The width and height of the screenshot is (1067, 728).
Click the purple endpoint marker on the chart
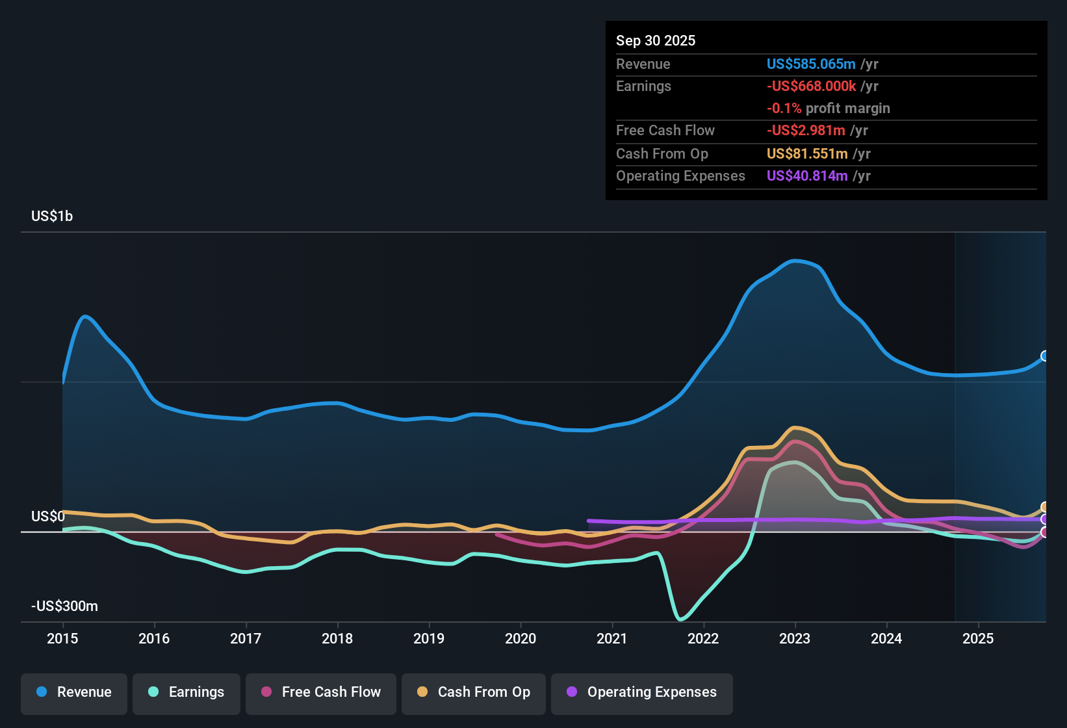(x=1044, y=519)
